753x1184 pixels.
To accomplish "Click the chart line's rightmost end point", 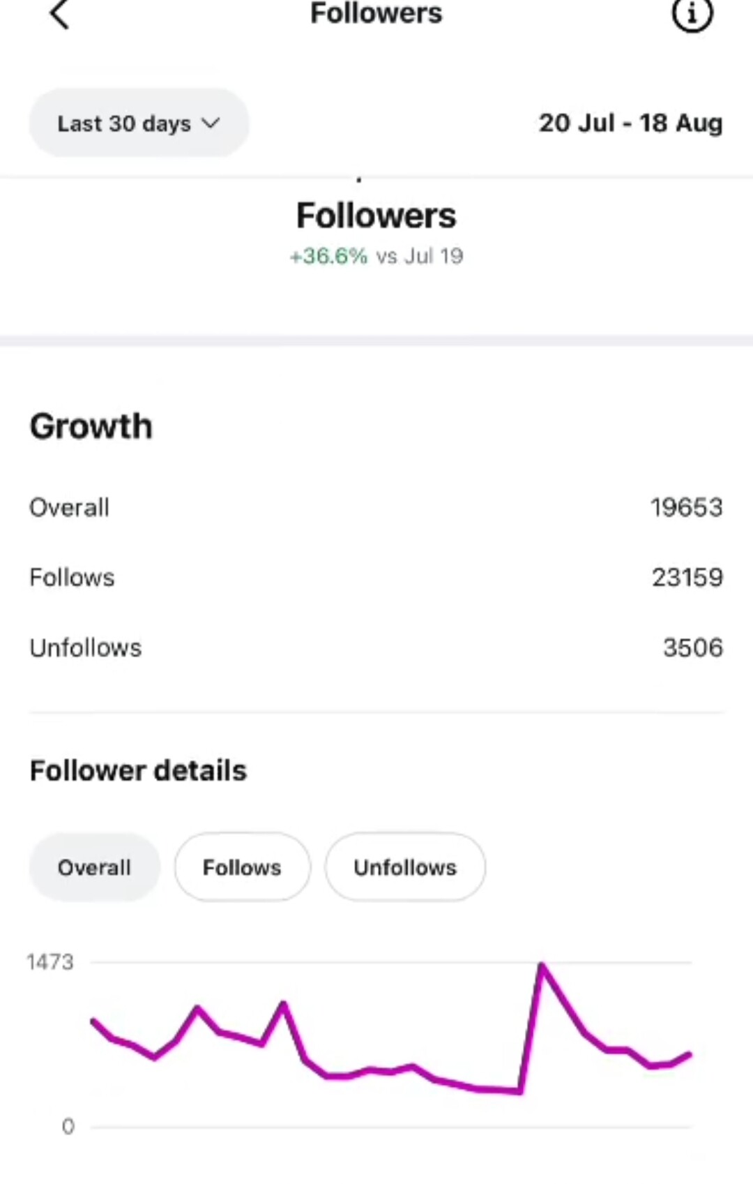I will 690,1055.
